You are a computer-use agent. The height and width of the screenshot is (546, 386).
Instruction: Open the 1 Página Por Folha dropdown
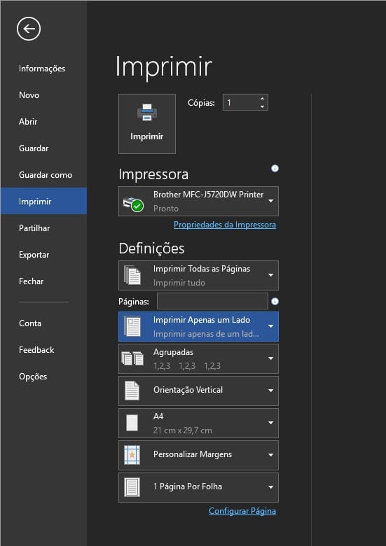[x=198, y=486]
